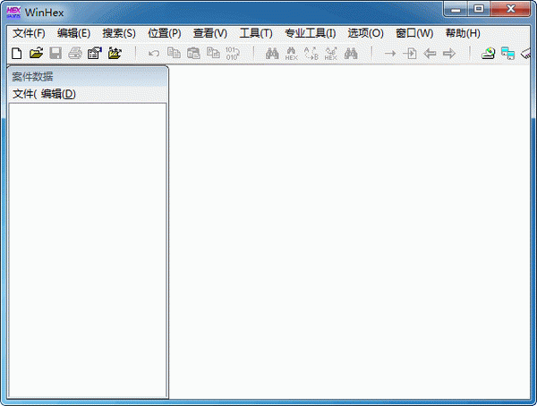Click the open disk icon in the toolbar
This screenshot has height=406, width=537.
[488, 54]
